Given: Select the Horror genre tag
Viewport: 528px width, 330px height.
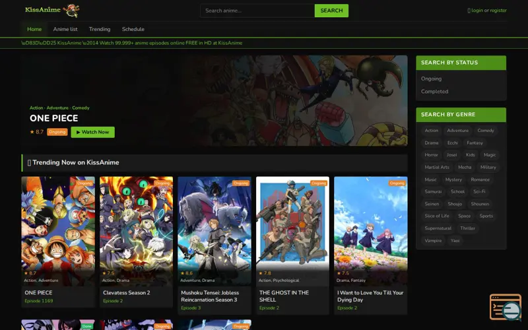Looking at the screenshot, I should pyautogui.click(x=431, y=155).
